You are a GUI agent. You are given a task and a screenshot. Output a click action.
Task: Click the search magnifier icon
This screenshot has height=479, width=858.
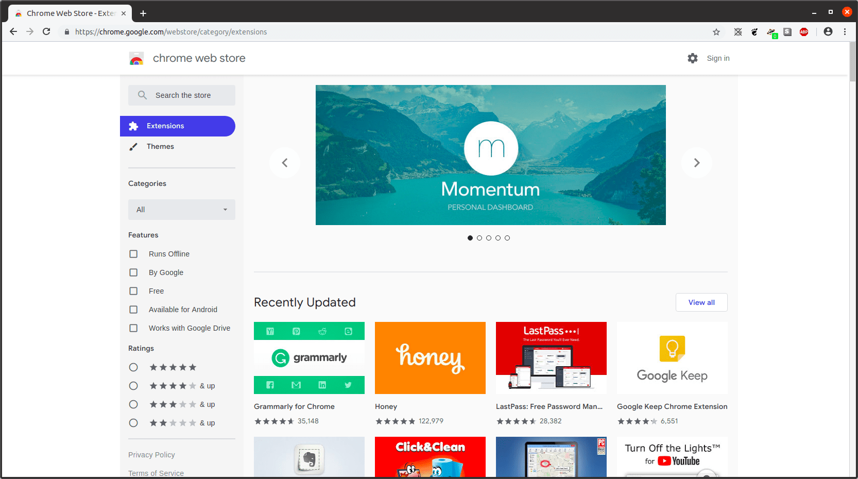[143, 95]
